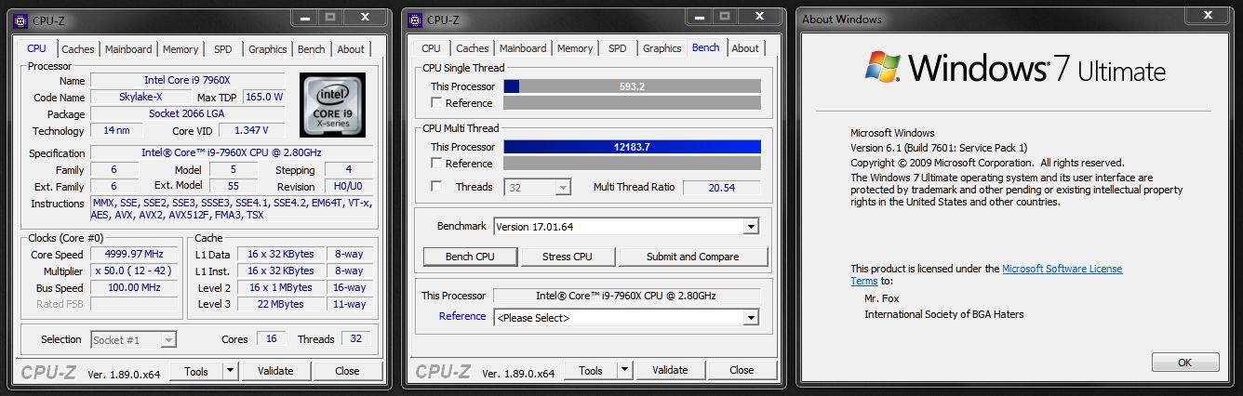Click the CPU-Z icon in bench window title
Image resolution: width=1243 pixels, height=396 pixels.
click(x=416, y=20)
